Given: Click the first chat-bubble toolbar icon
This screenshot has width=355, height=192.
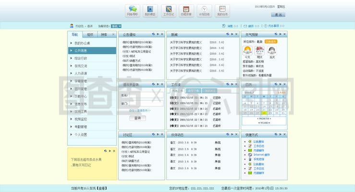Looking at the screenshot, I should pos(132,11).
